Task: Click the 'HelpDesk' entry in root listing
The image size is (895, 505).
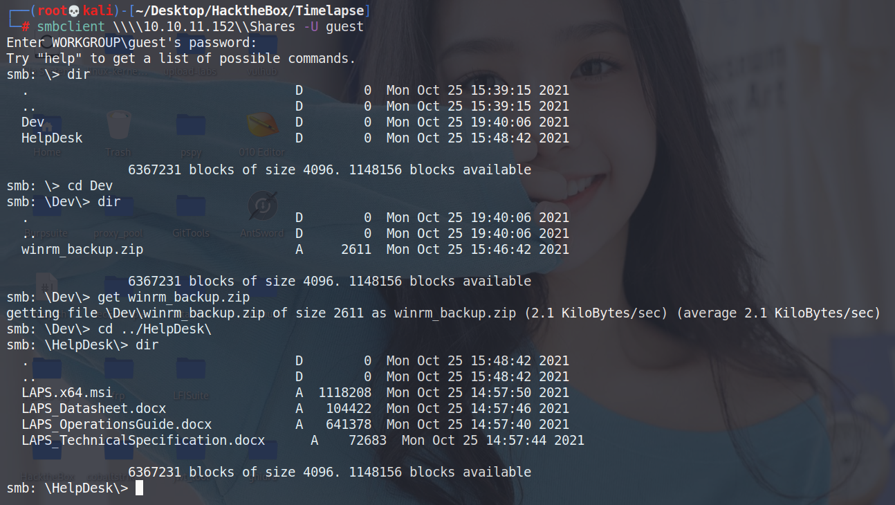Action: coord(52,138)
